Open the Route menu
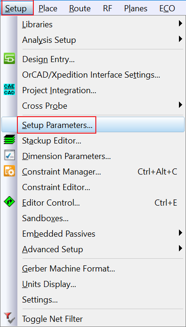 pyautogui.click(x=80, y=8)
